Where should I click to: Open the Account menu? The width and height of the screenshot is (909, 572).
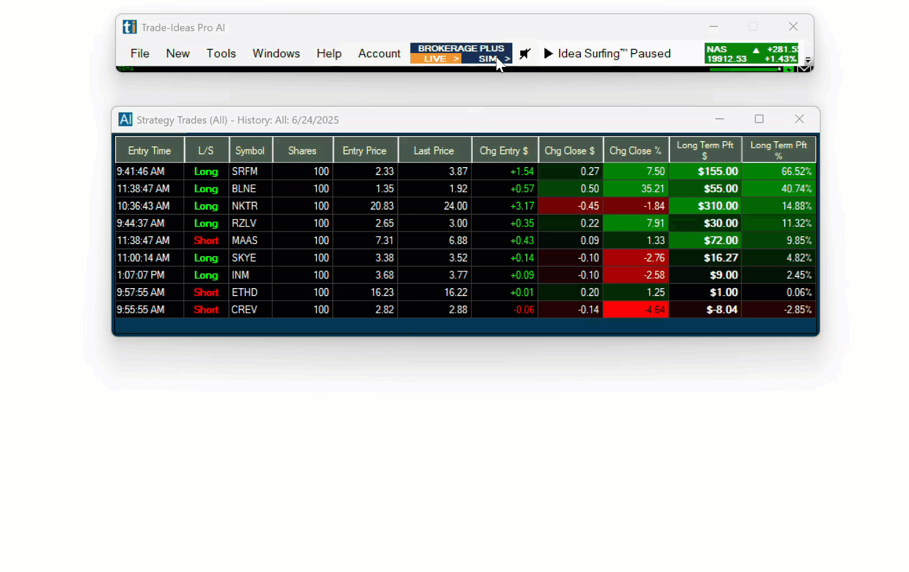(x=379, y=54)
